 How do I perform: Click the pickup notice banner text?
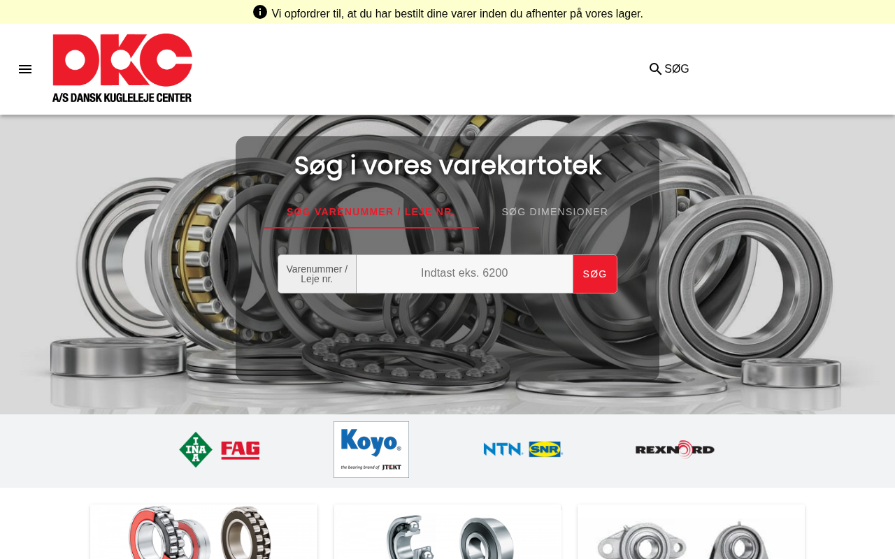(457, 13)
